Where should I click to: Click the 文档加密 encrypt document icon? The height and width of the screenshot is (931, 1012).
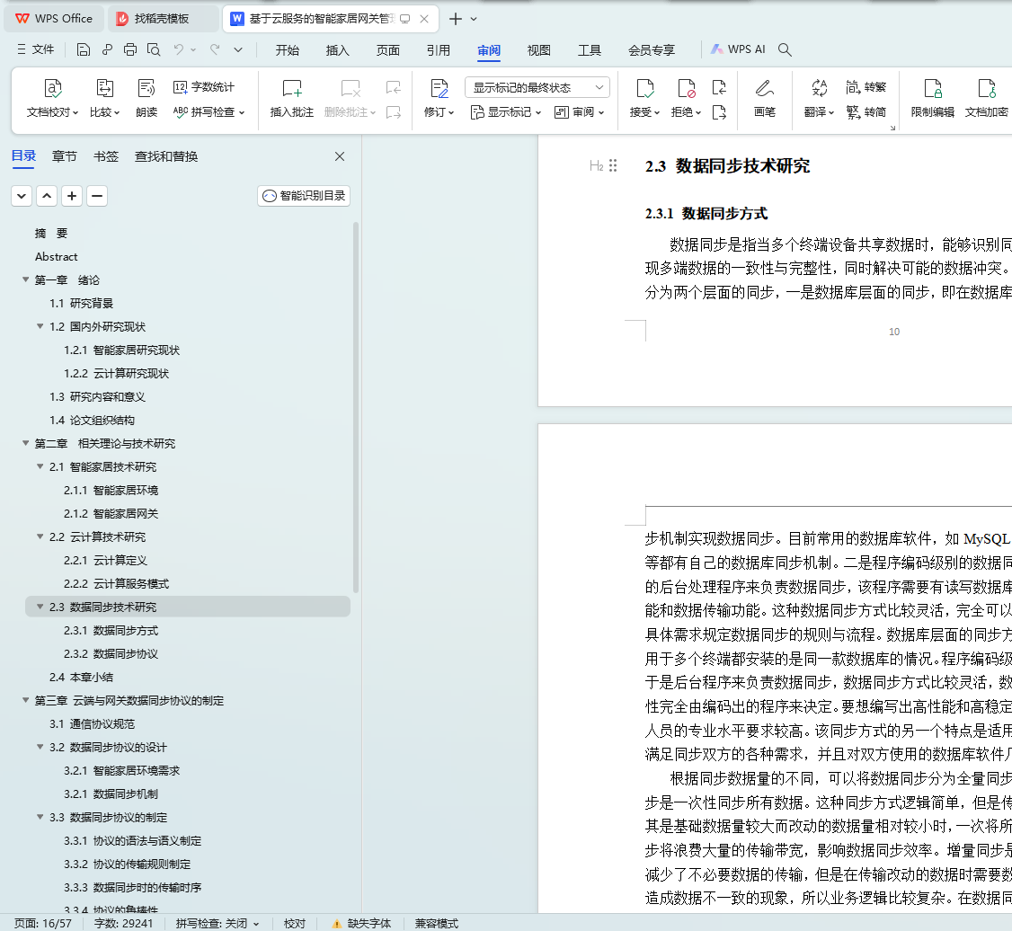[986, 88]
